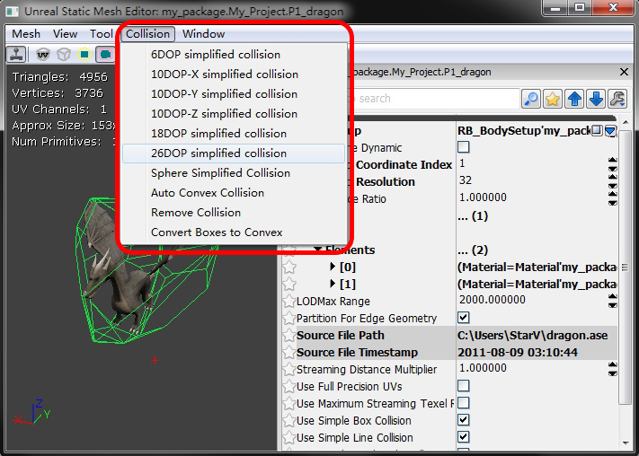The width and height of the screenshot is (639, 456).
Task: Click the yellow star favorites toolbar icon
Action: click(x=553, y=99)
